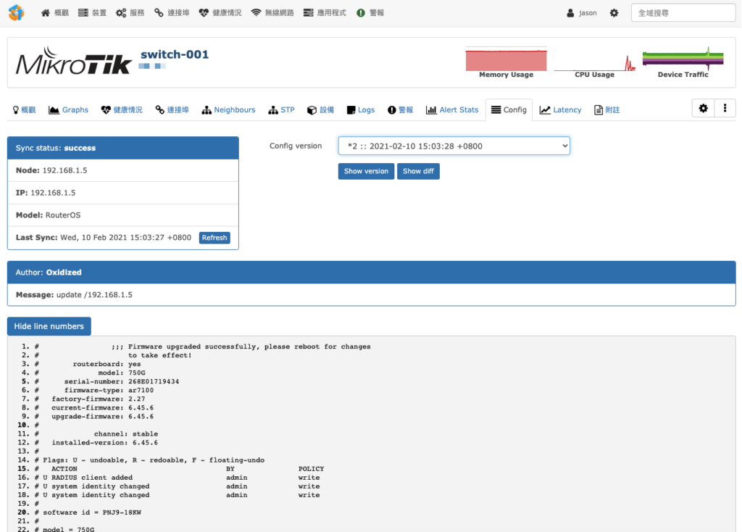The width and height of the screenshot is (742, 532).
Task: Switch to the Graphs tab
Action: tap(69, 110)
